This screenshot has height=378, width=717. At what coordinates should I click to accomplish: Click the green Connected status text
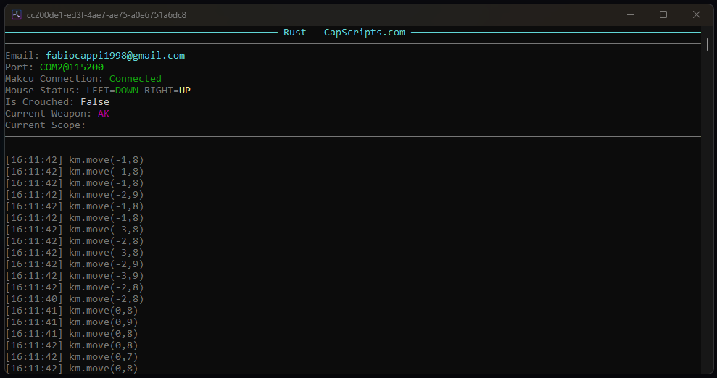[x=136, y=79]
